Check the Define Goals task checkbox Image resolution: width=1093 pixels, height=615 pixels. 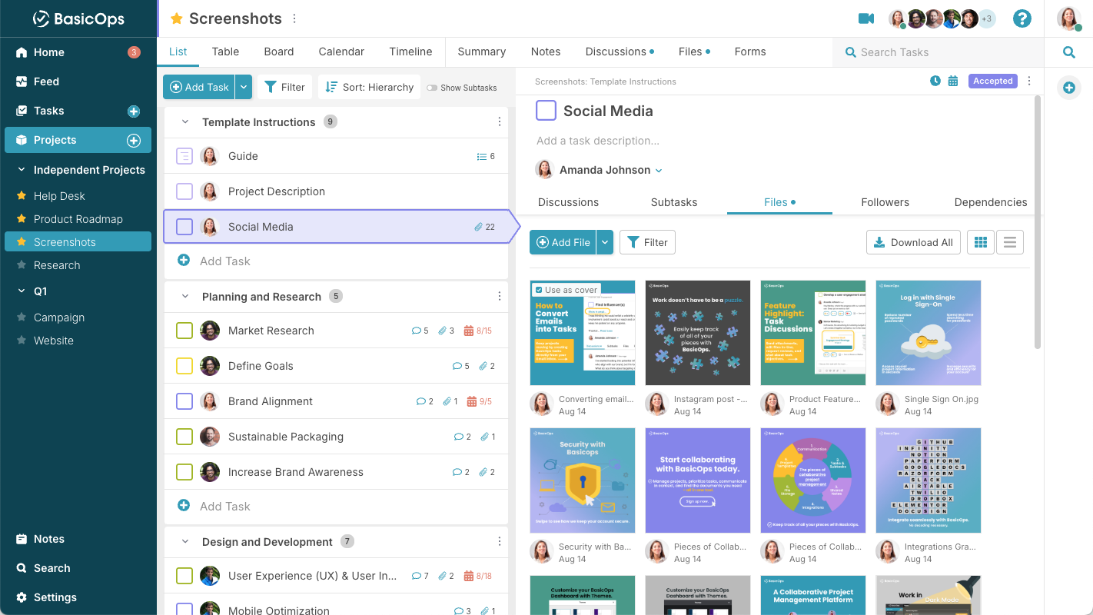click(184, 366)
